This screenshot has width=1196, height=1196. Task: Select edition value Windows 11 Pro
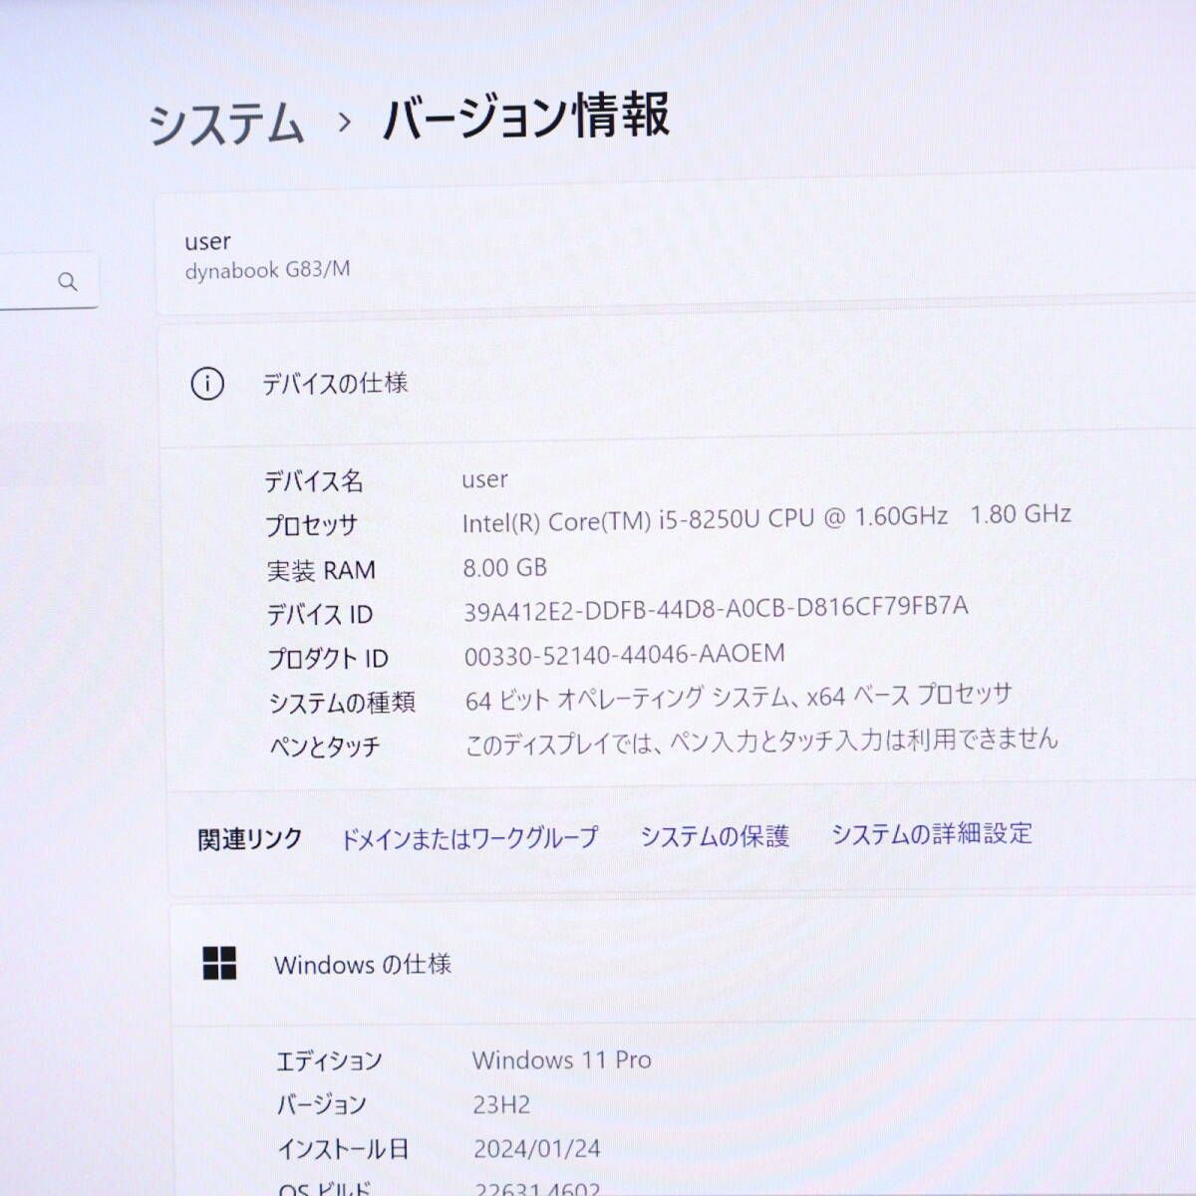pyautogui.click(x=562, y=1059)
